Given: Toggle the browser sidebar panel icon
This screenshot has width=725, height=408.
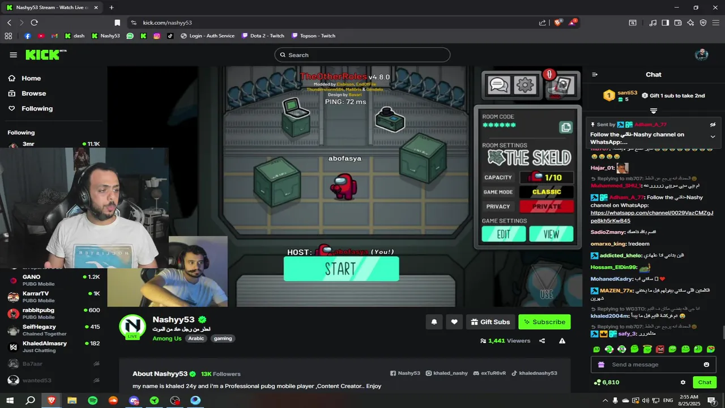Looking at the screenshot, I should click(x=666, y=23).
